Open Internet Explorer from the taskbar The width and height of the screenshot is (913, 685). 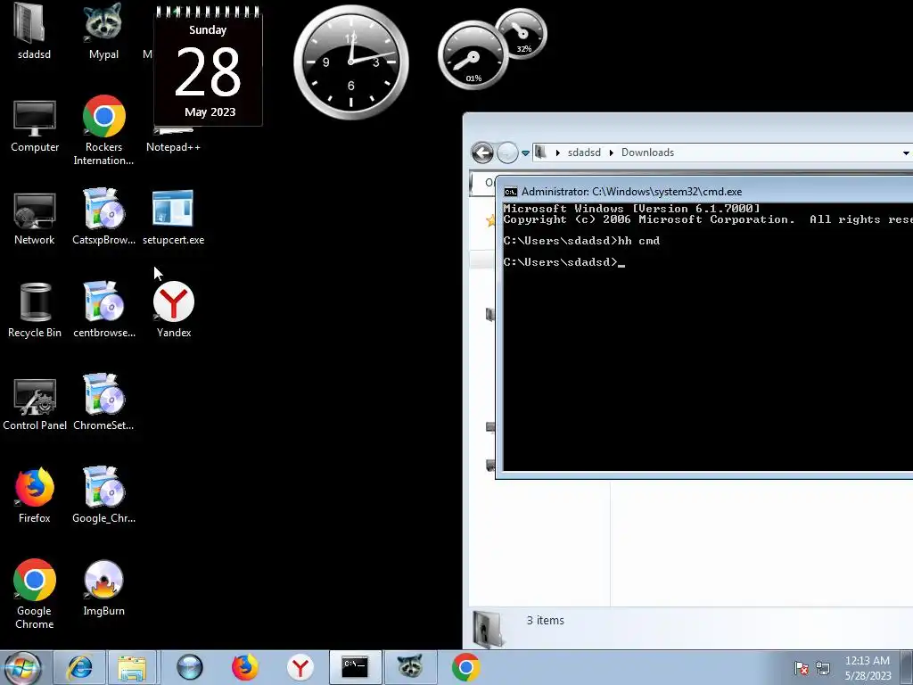(79, 667)
